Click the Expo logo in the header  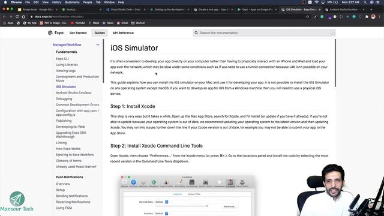click(56, 33)
